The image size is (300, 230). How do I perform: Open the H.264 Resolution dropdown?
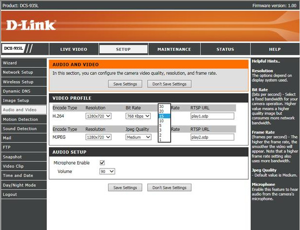pyautogui.click(x=99, y=116)
